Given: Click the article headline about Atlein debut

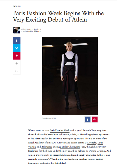Looking at the screenshot, I should tap(58, 16).
